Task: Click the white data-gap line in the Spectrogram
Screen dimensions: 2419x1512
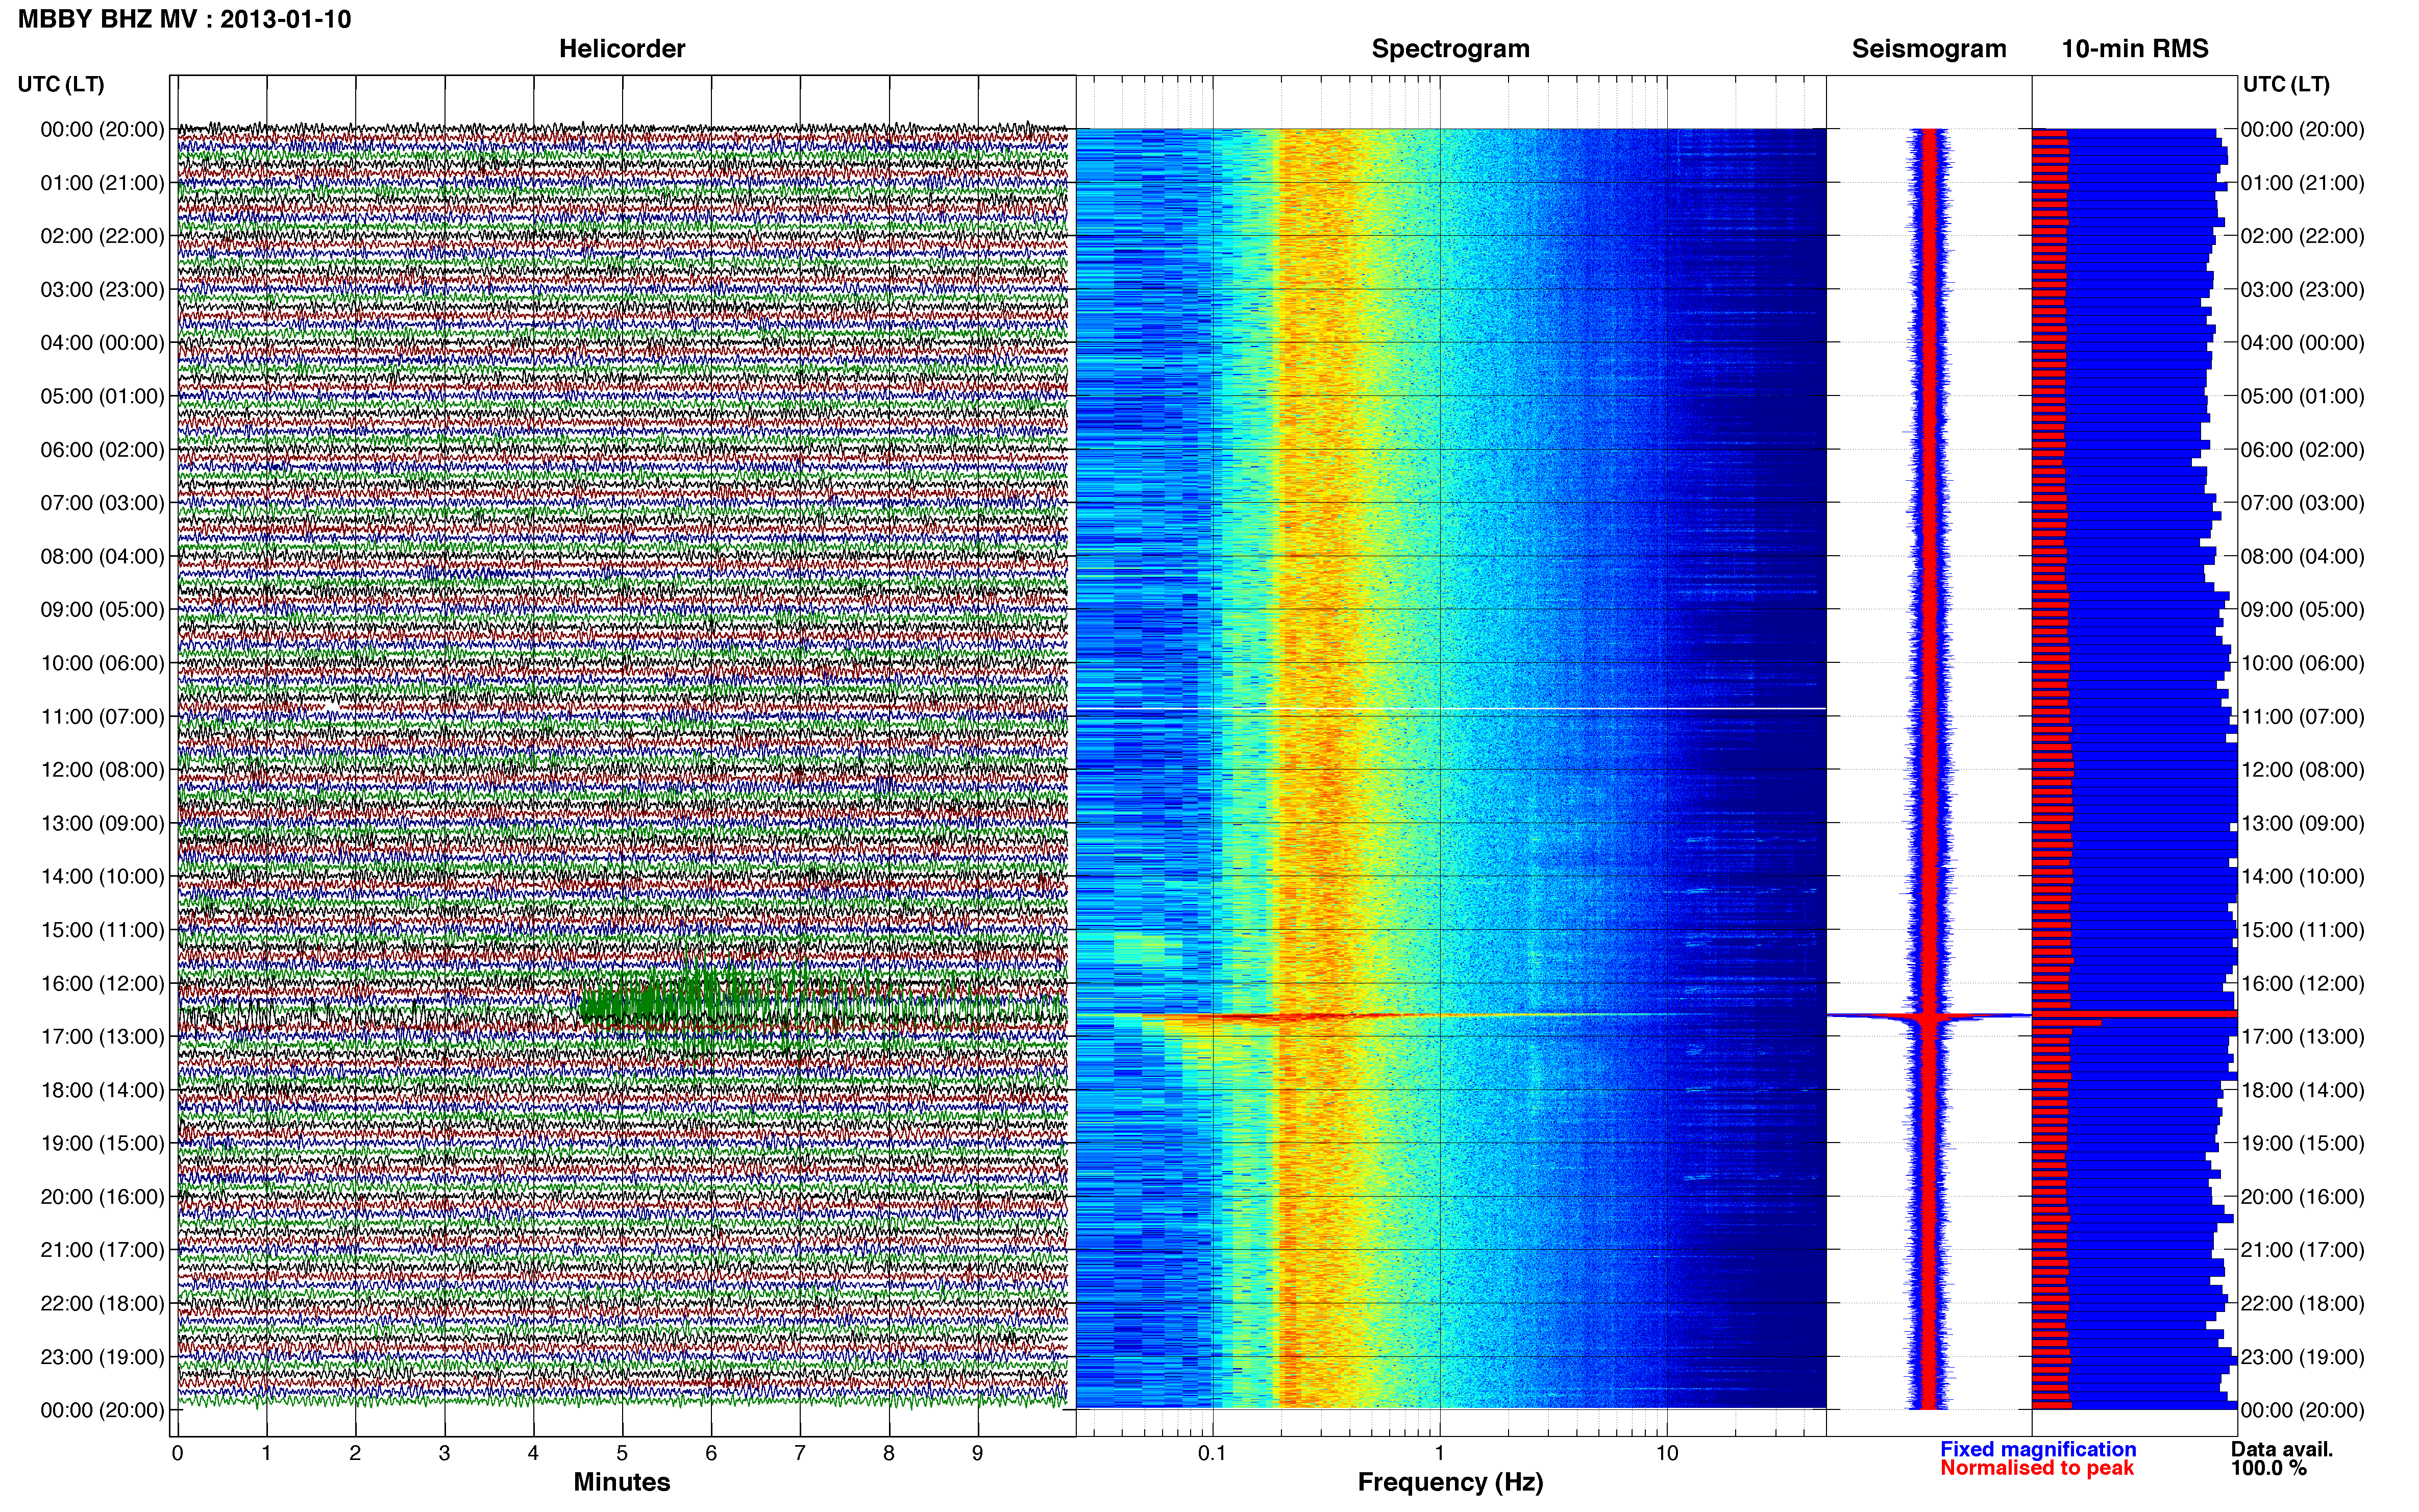Action: tap(1451, 709)
